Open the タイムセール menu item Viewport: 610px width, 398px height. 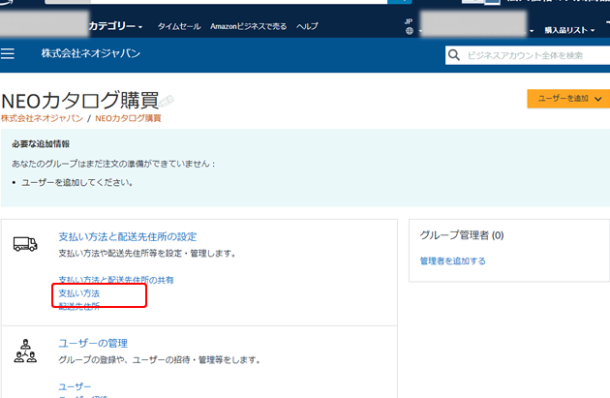point(179,26)
